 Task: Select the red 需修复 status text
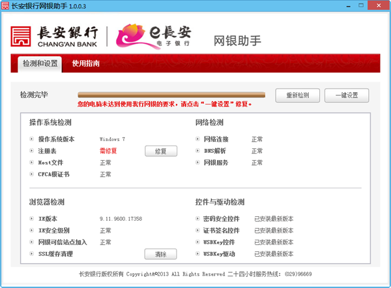109,151
